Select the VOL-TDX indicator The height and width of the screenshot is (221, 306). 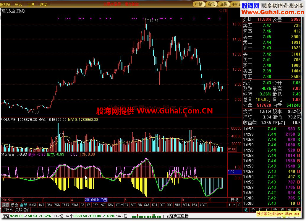click(122, 205)
